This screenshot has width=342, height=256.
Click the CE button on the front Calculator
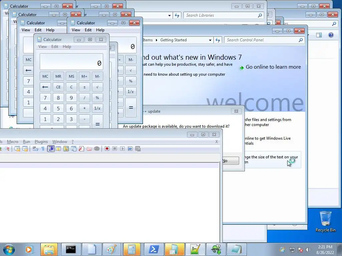click(x=58, y=87)
